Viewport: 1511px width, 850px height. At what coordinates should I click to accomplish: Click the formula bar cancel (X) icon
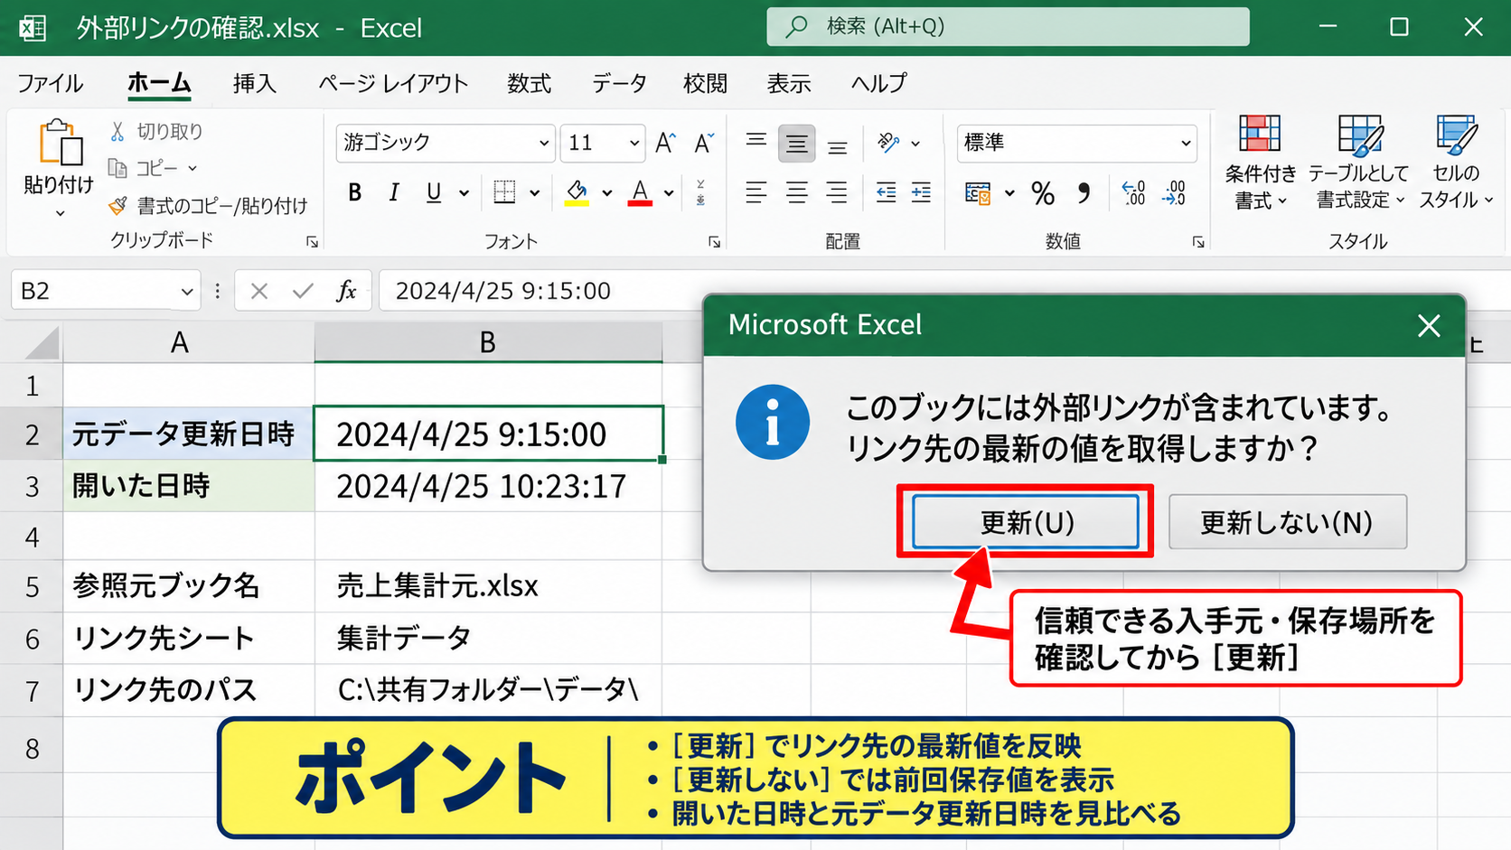click(x=259, y=291)
